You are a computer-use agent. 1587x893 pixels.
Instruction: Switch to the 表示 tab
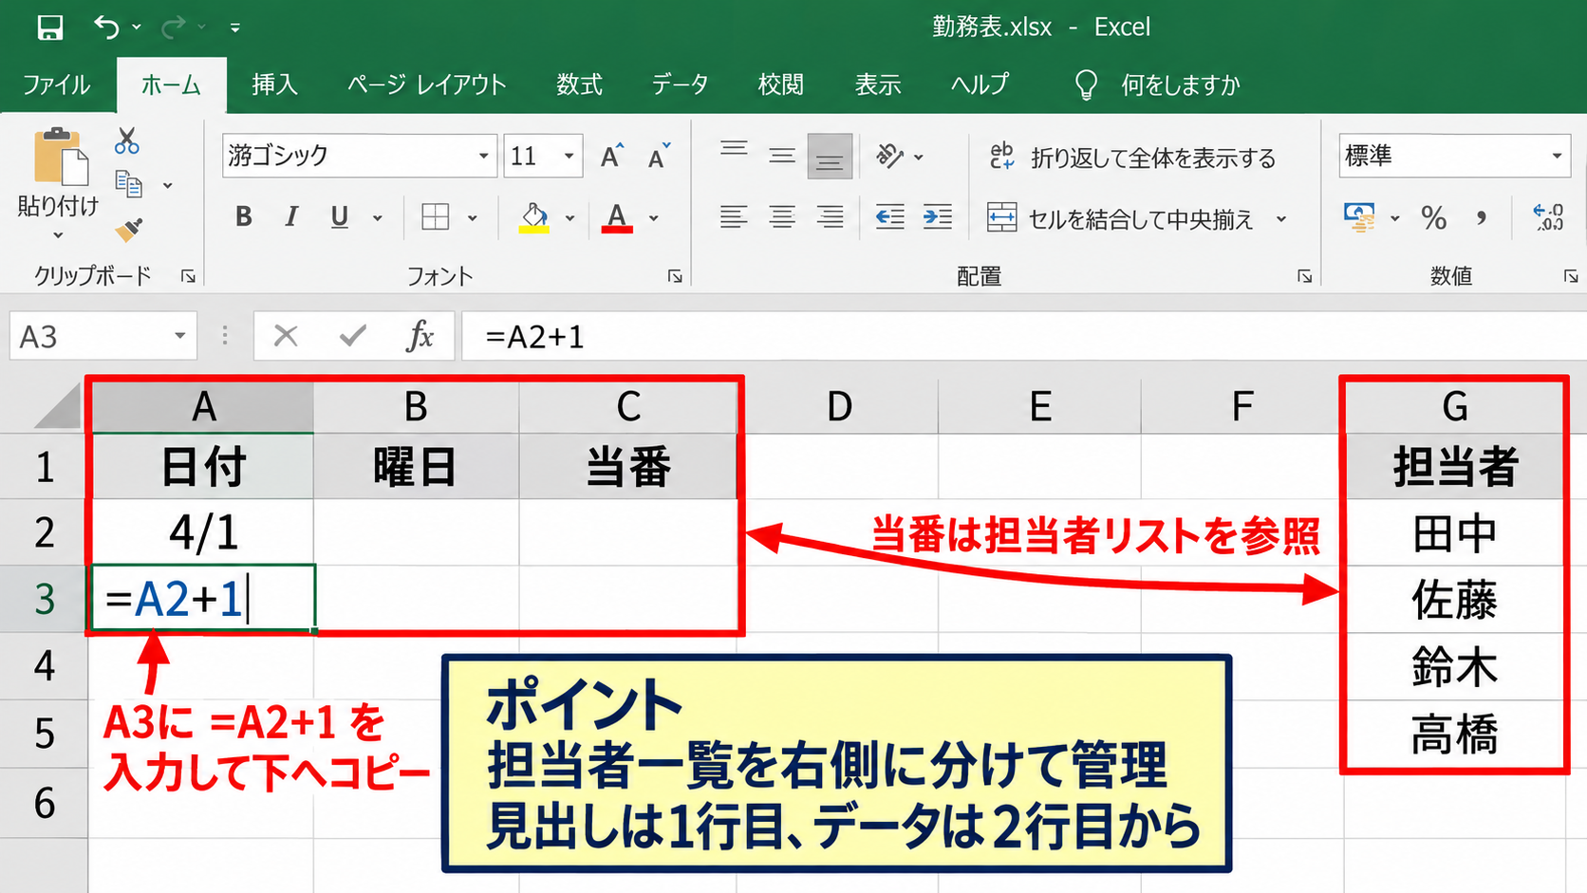[x=878, y=84]
